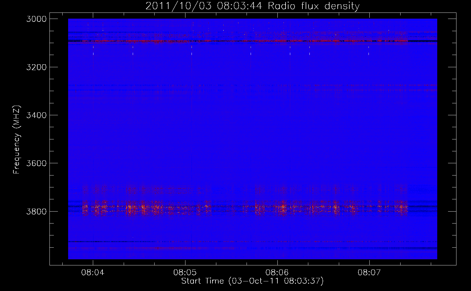The width and height of the screenshot is (471, 291).
Task: Click the 3000 frequency axis label
Action: (36, 19)
